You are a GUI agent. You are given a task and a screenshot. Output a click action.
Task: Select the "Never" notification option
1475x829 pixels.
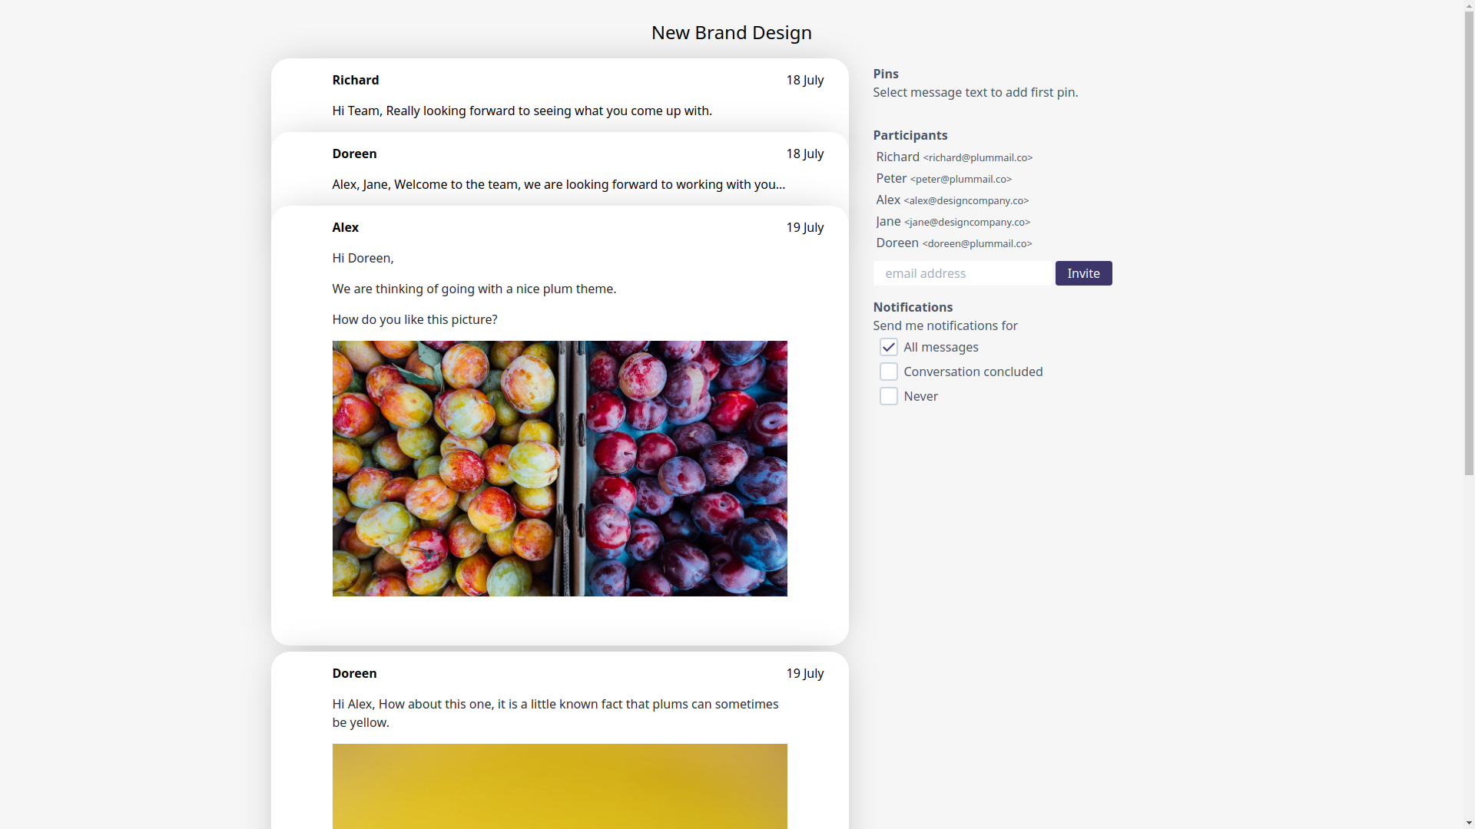[x=888, y=396]
